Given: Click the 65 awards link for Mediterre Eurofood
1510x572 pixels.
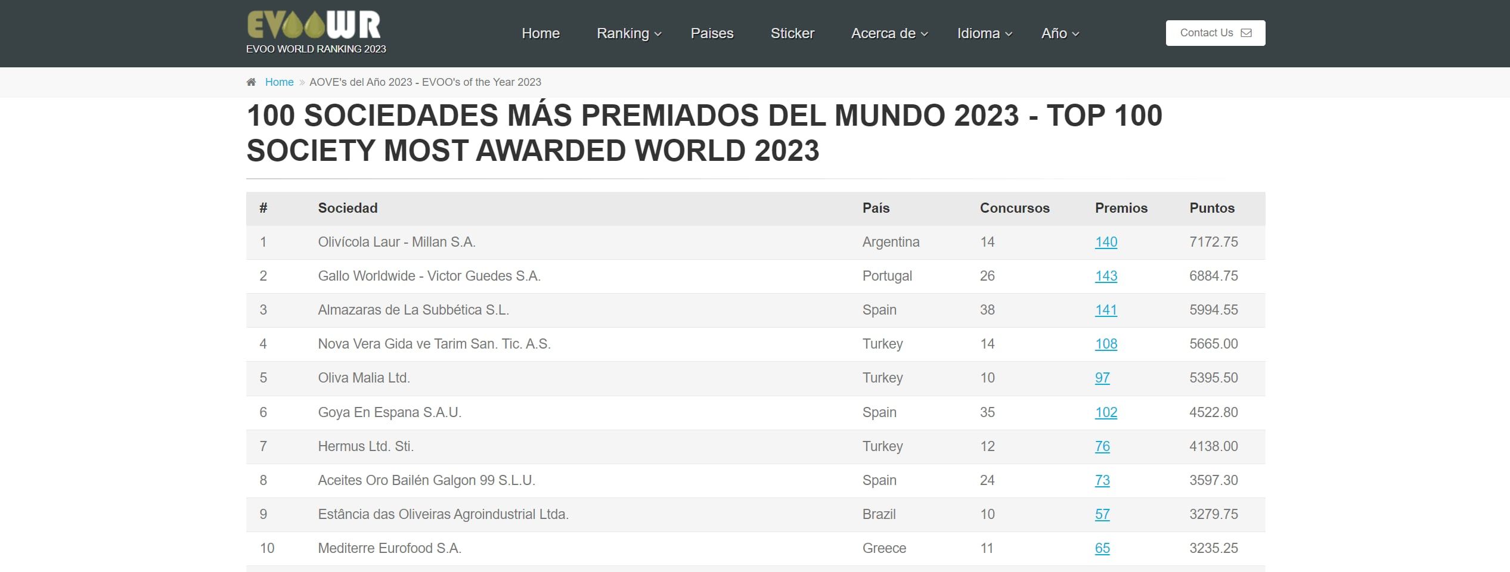Looking at the screenshot, I should (1102, 548).
